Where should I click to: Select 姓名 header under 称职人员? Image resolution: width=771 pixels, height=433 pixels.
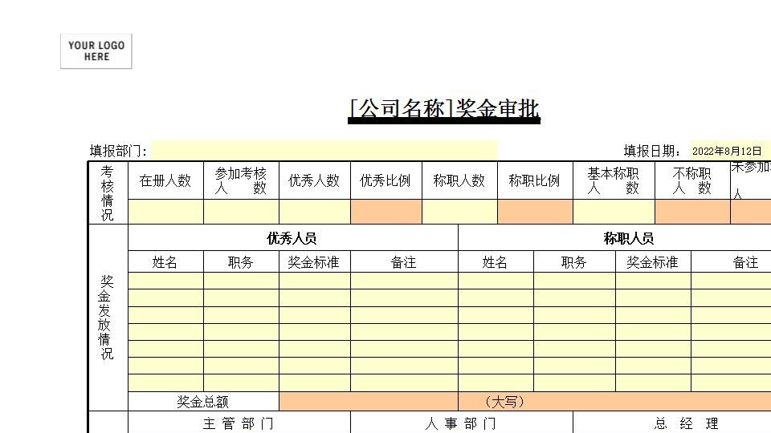coord(496,261)
